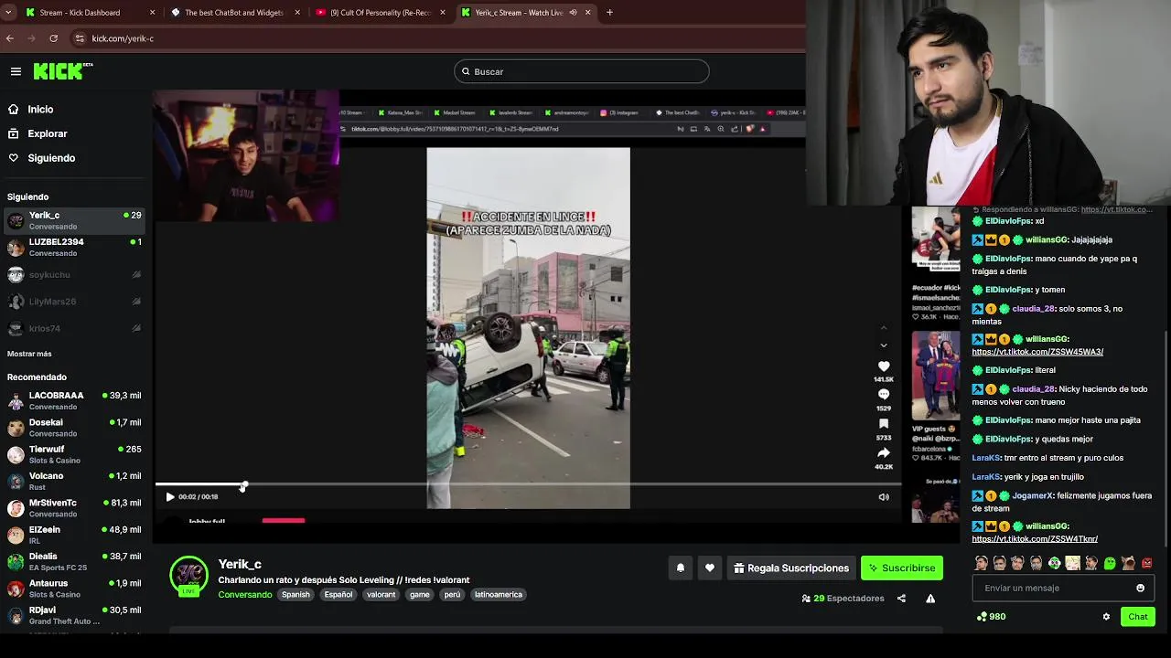Open offline channel krios74
Image resolution: width=1171 pixels, height=658 pixels.
74,328
